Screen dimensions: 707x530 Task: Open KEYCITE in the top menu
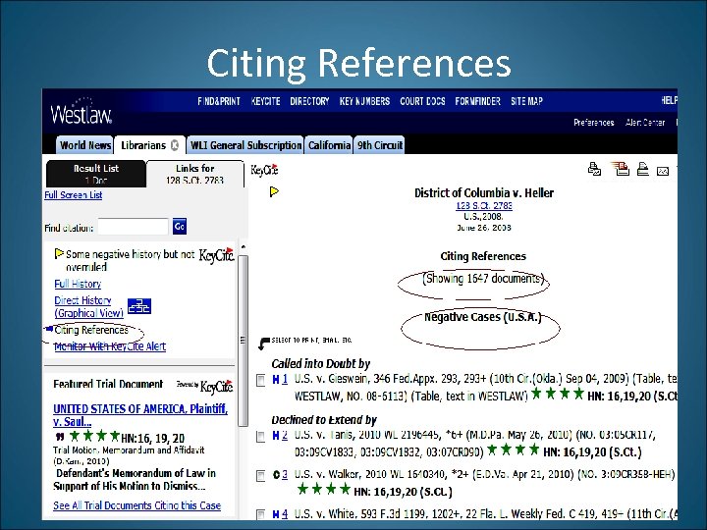coord(265,101)
